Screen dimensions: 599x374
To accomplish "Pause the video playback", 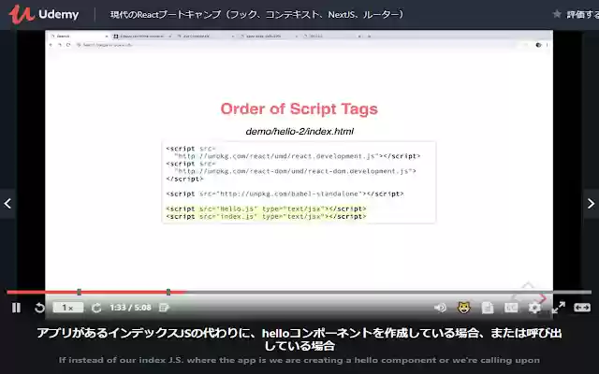I will point(16,308).
